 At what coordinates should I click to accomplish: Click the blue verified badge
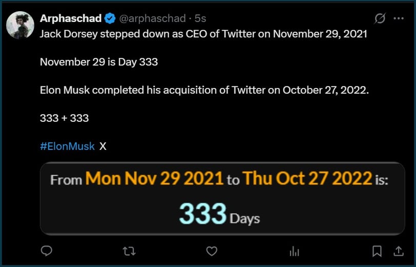tap(110, 18)
